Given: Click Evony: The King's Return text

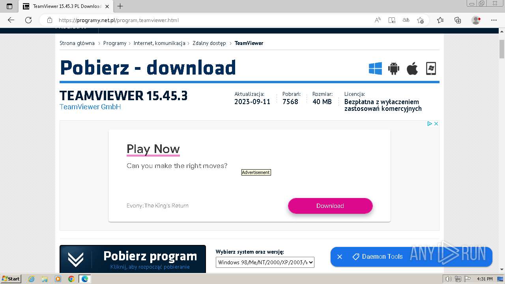Looking at the screenshot, I should pos(157,206).
